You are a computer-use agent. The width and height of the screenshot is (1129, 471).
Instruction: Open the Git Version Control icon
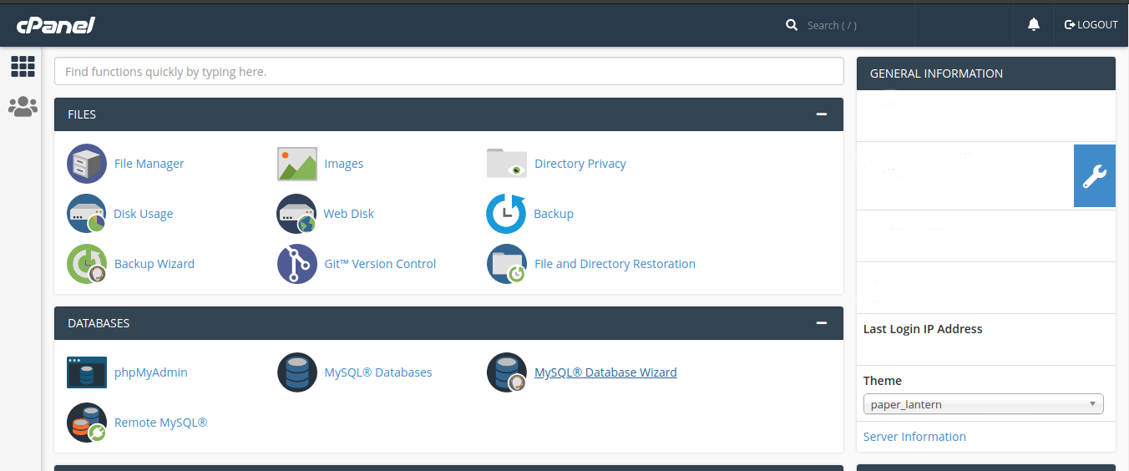click(297, 264)
